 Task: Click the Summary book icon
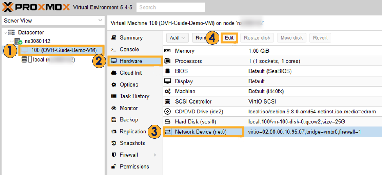pyautogui.click(x=114, y=38)
